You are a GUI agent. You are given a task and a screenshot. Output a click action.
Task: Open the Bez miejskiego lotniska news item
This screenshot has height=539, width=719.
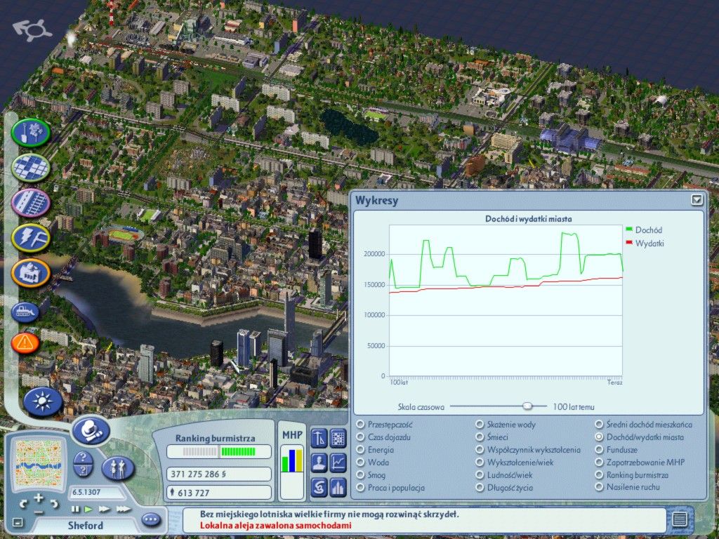(x=329, y=514)
